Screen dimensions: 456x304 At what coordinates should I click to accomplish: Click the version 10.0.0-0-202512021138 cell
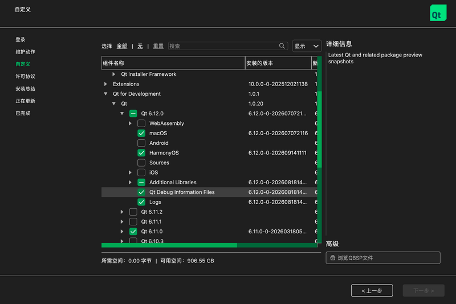pos(278,84)
